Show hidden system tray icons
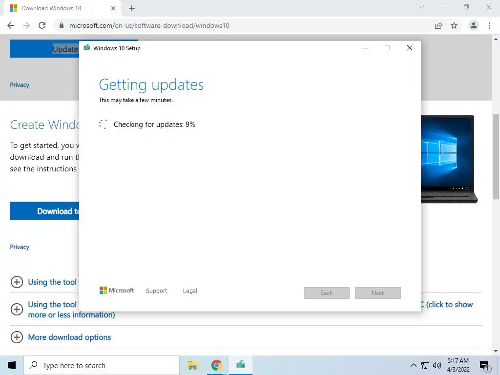The height and width of the screenshot is (375, 500). (x=413, y=365)
